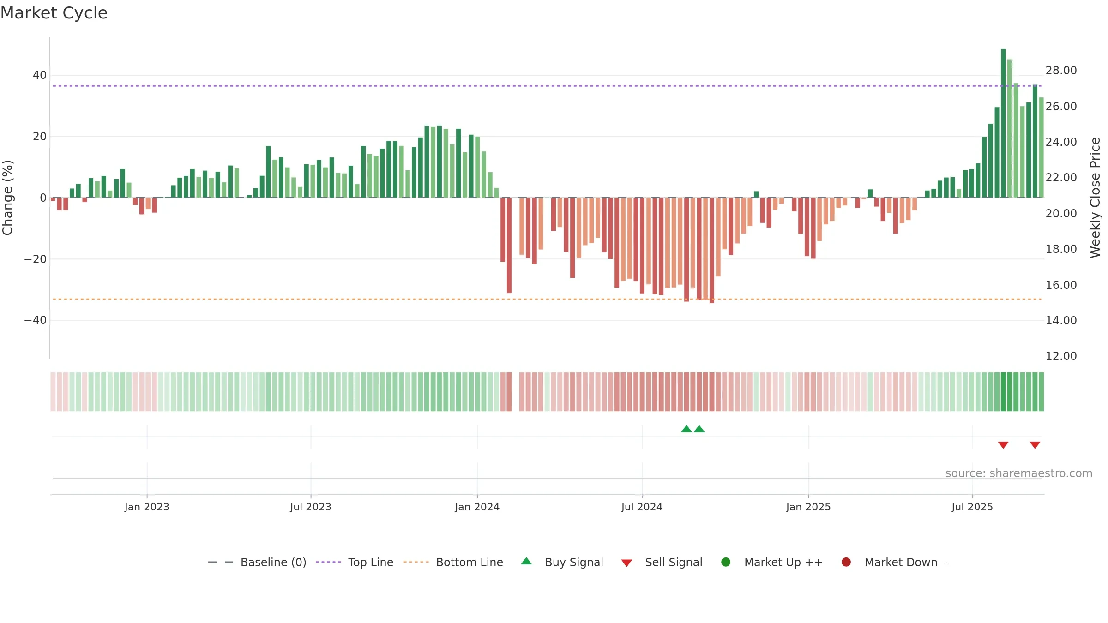Click the source: sharemaestro.com text

pos(1019,473)
